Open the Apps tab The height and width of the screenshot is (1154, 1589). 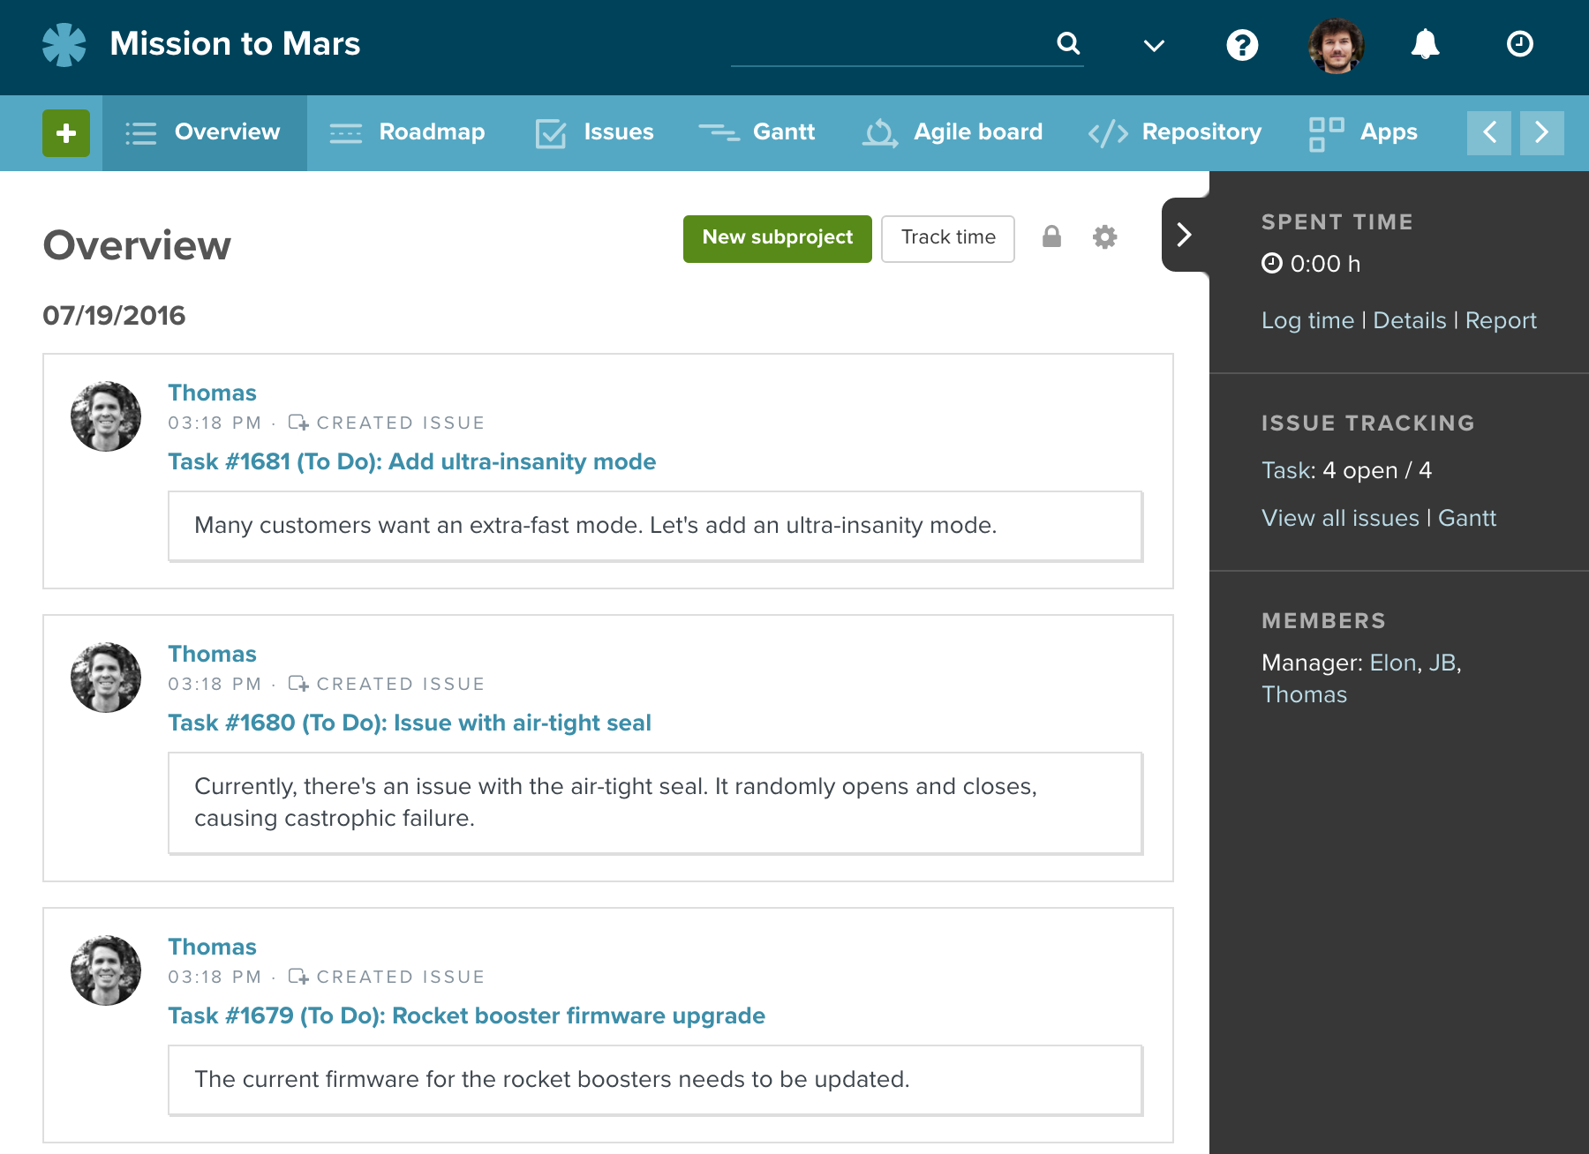click(1364, 133)
